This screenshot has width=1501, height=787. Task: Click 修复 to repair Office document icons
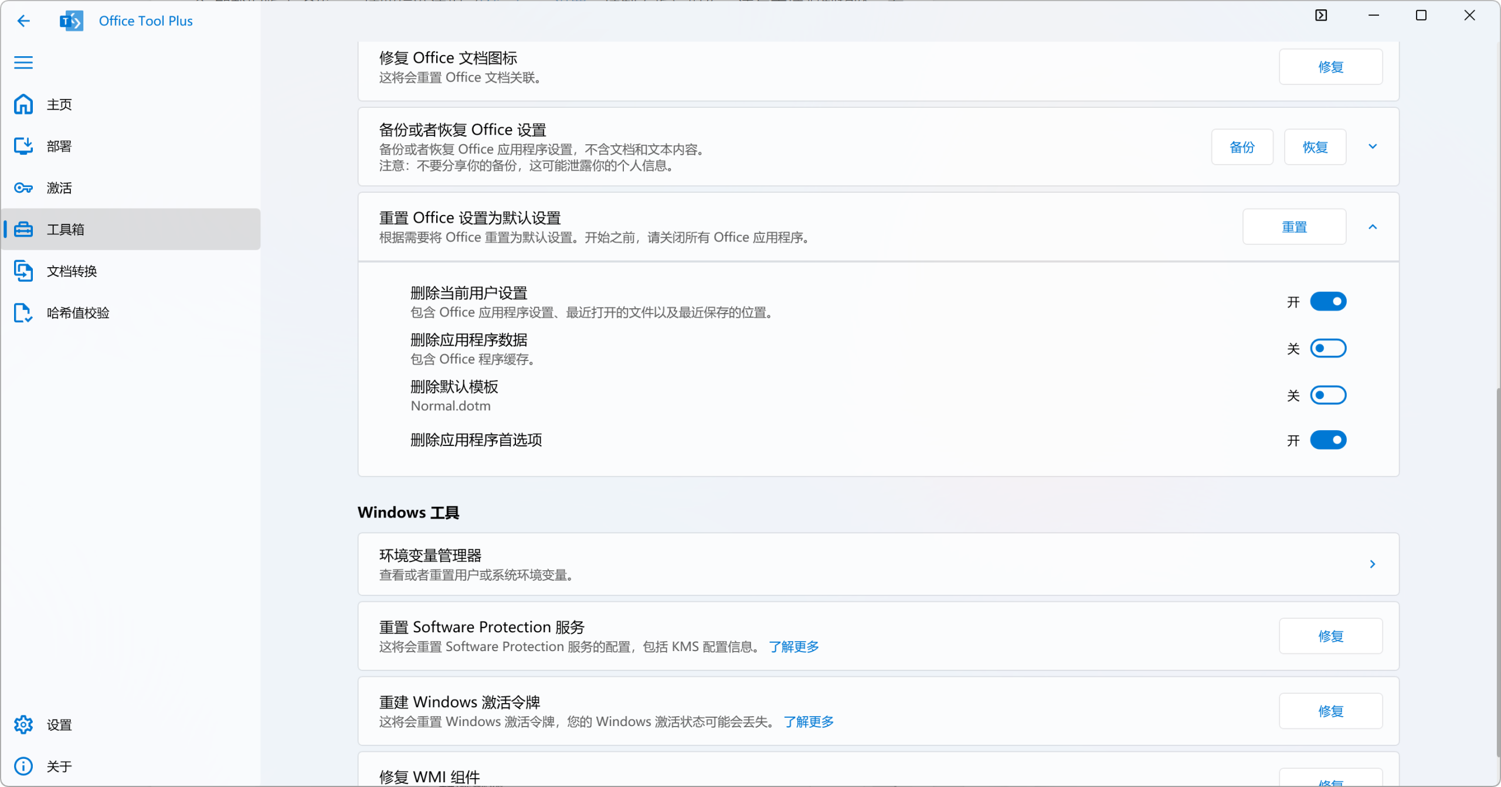coord(1330,66)
